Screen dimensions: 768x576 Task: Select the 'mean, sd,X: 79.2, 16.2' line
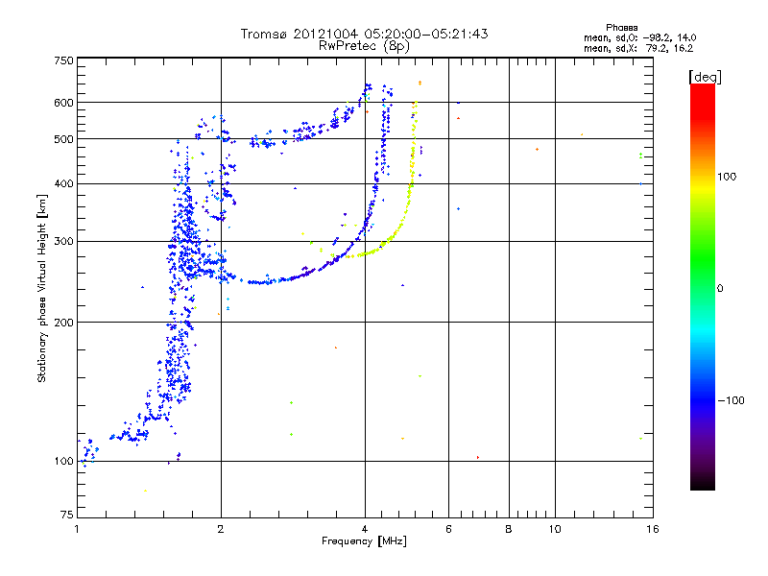(638, 48)
